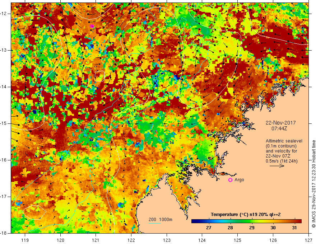
Task: Click the '123' longitude axis label
Action: click(x=167, y=240)
